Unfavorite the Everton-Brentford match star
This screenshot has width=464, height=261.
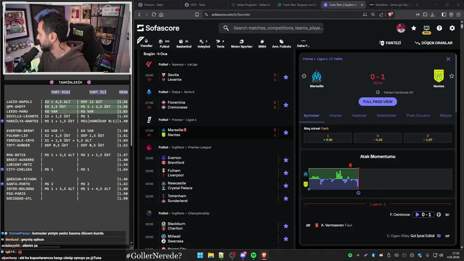(286, 160)
